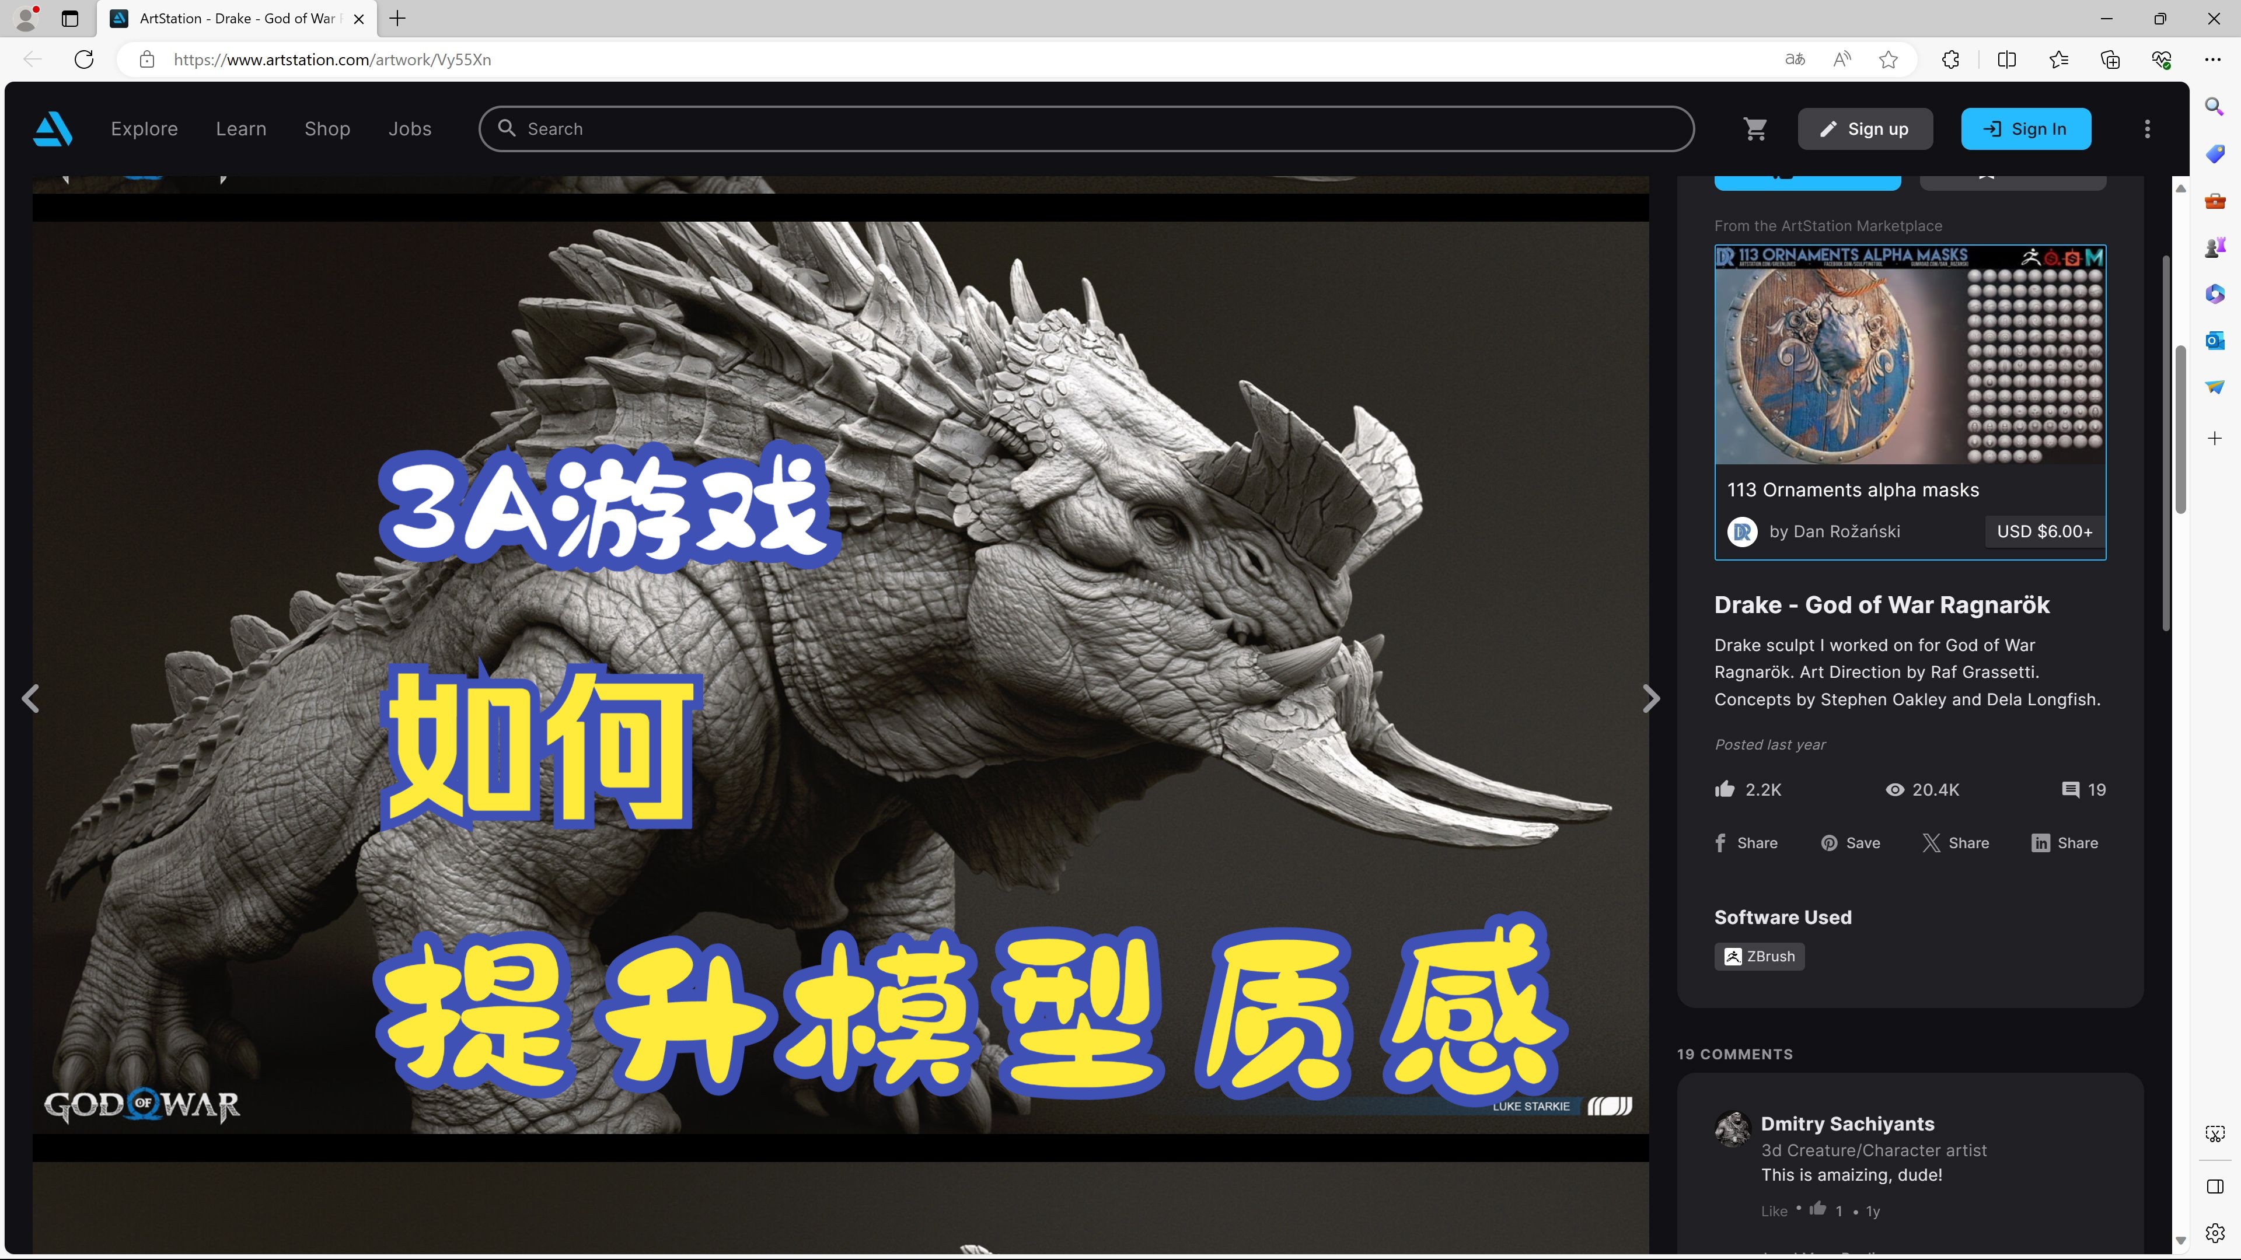Open Dmitry Sachiyants profile link
The image size is (2241, 1260).
pyautogui.click(x=1847, y=1123)
